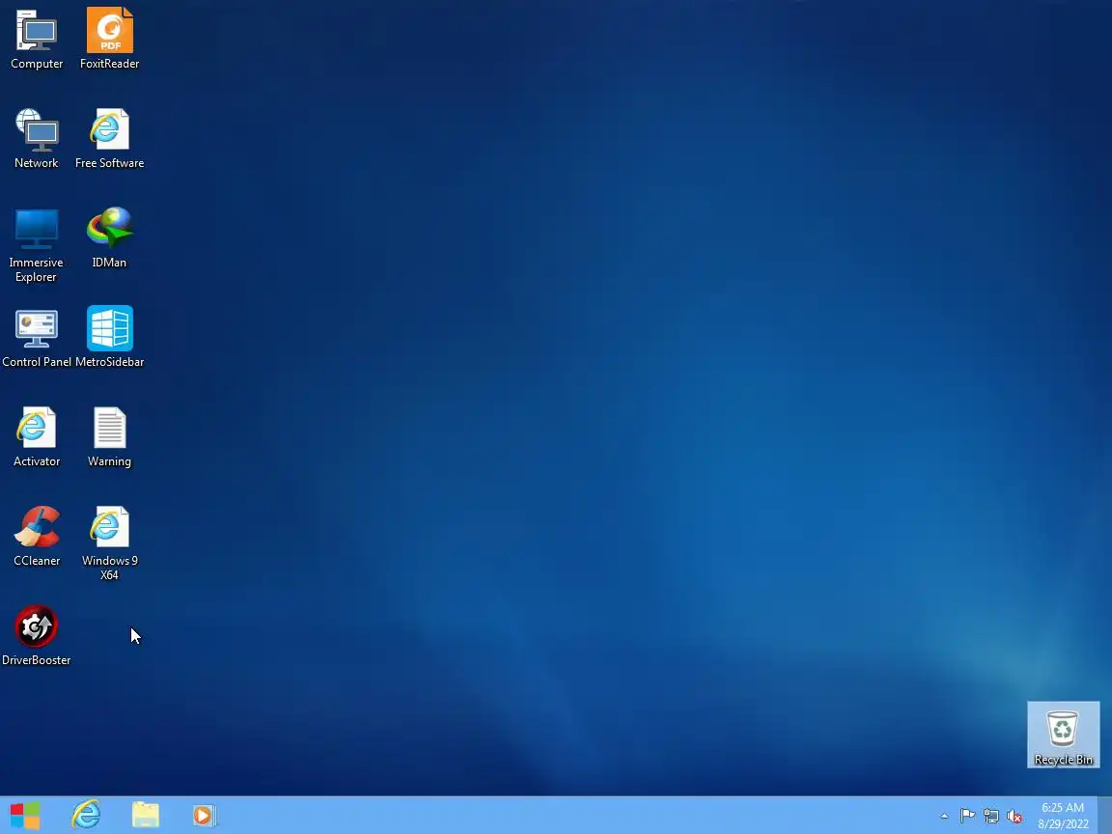Open File Explorer from the taskbar
1112x834 pixels.
(146, 816)
